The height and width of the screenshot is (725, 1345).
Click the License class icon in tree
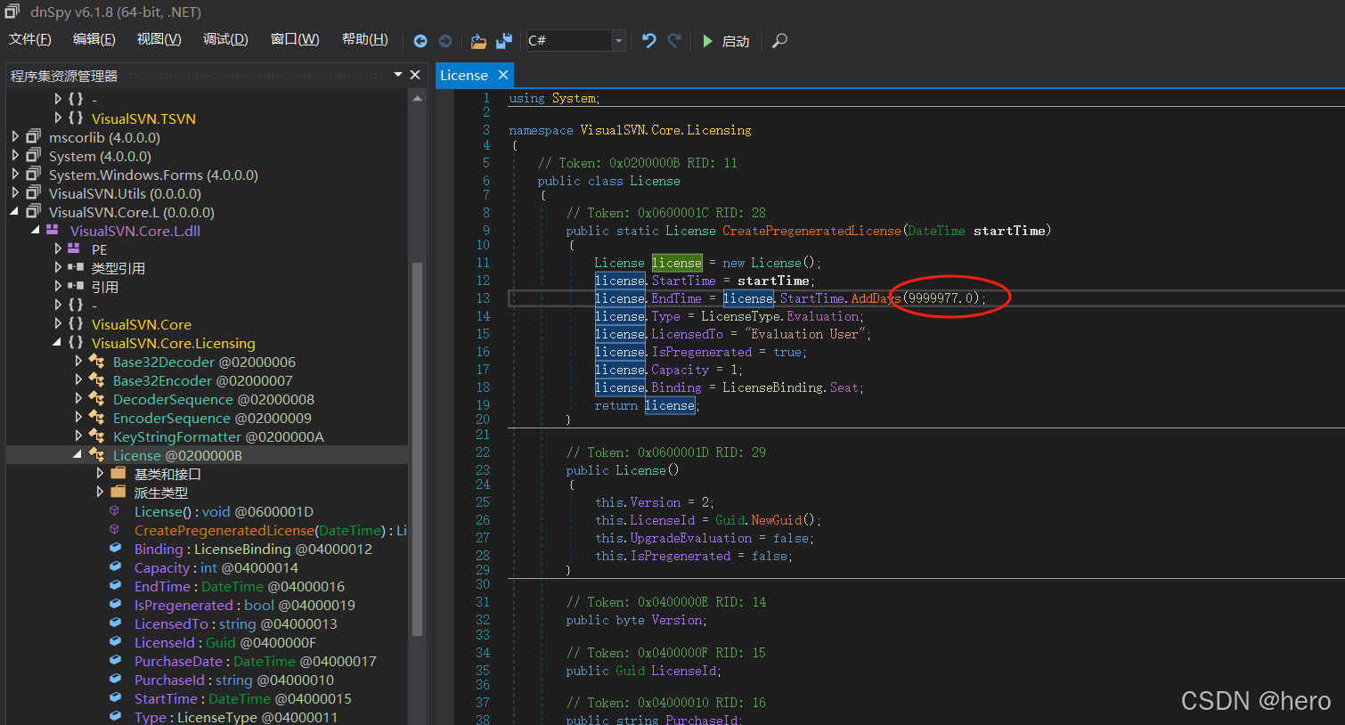[97, 455]
